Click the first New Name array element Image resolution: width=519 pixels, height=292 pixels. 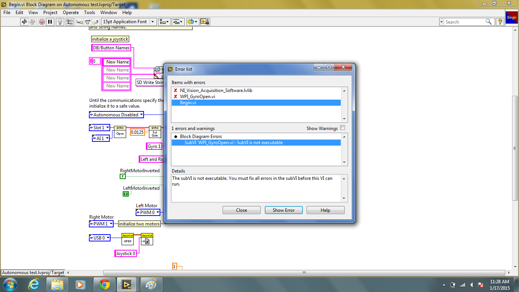pyautogui.click(x=117, y=62)
